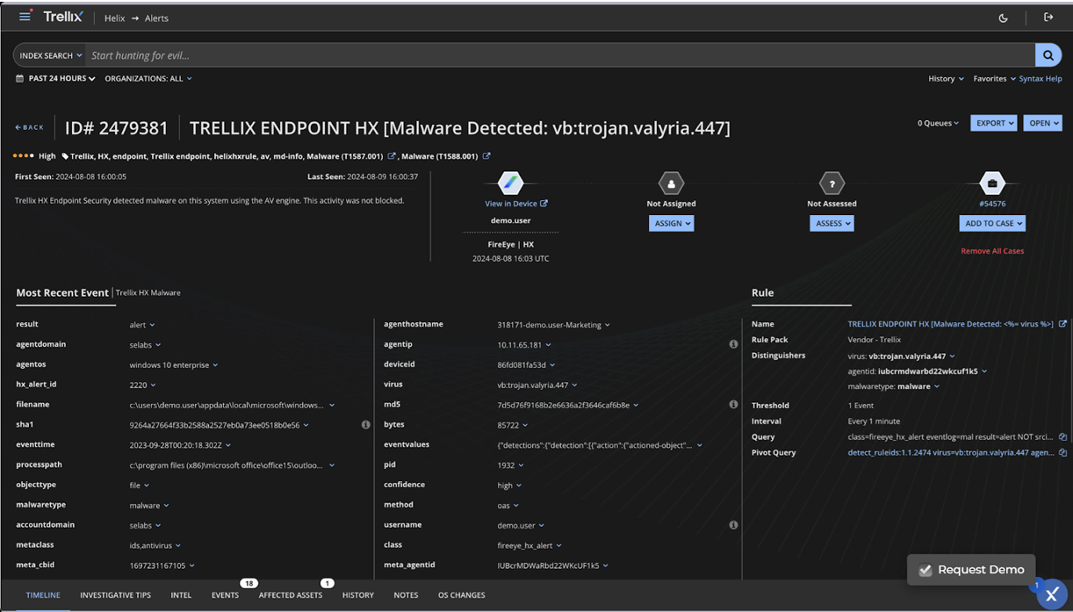Viewport: 1073px width, 612px height.
Task: Toggle dark mode moon icon
Action: click(1004, 18)
